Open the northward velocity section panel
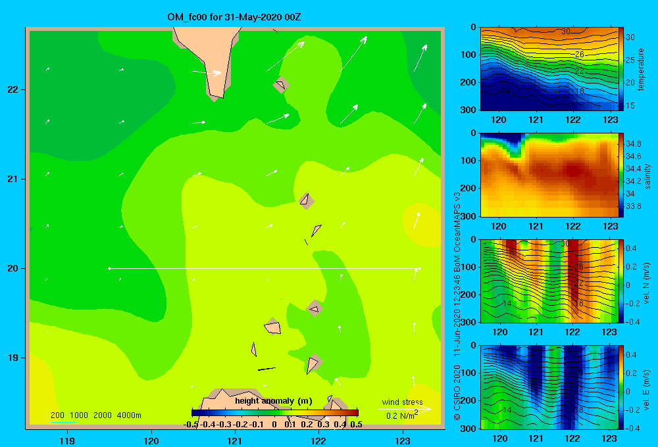Screen dimensions: 658x447 pos(549,281)
